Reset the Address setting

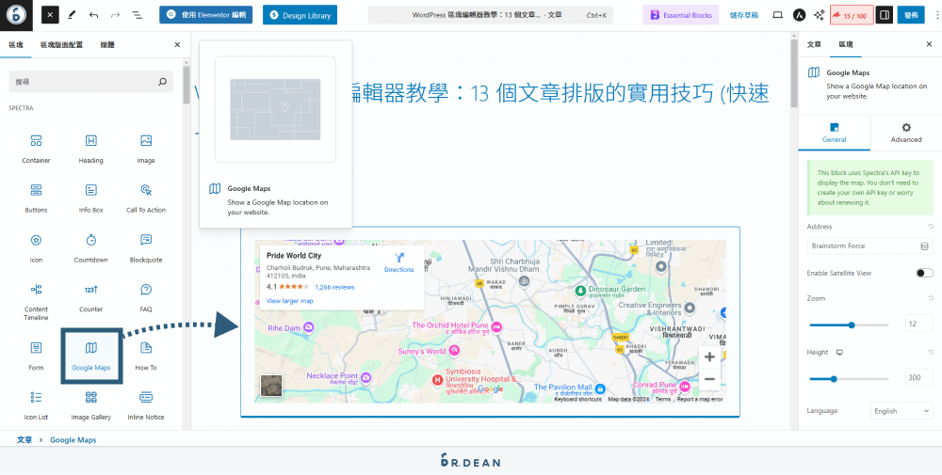click(x=931, y=227)
